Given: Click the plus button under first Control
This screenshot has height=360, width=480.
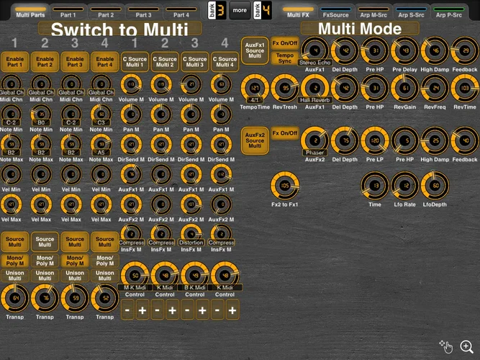Looking at the screenshot, I should tap(142, 310).
